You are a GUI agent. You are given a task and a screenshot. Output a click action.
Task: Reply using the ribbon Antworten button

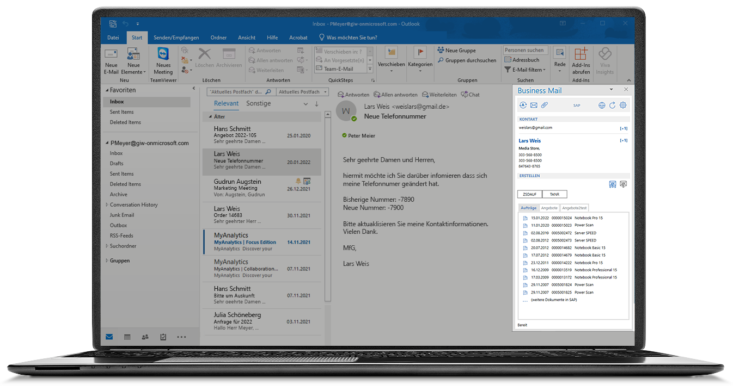click(x=265, y=51)
